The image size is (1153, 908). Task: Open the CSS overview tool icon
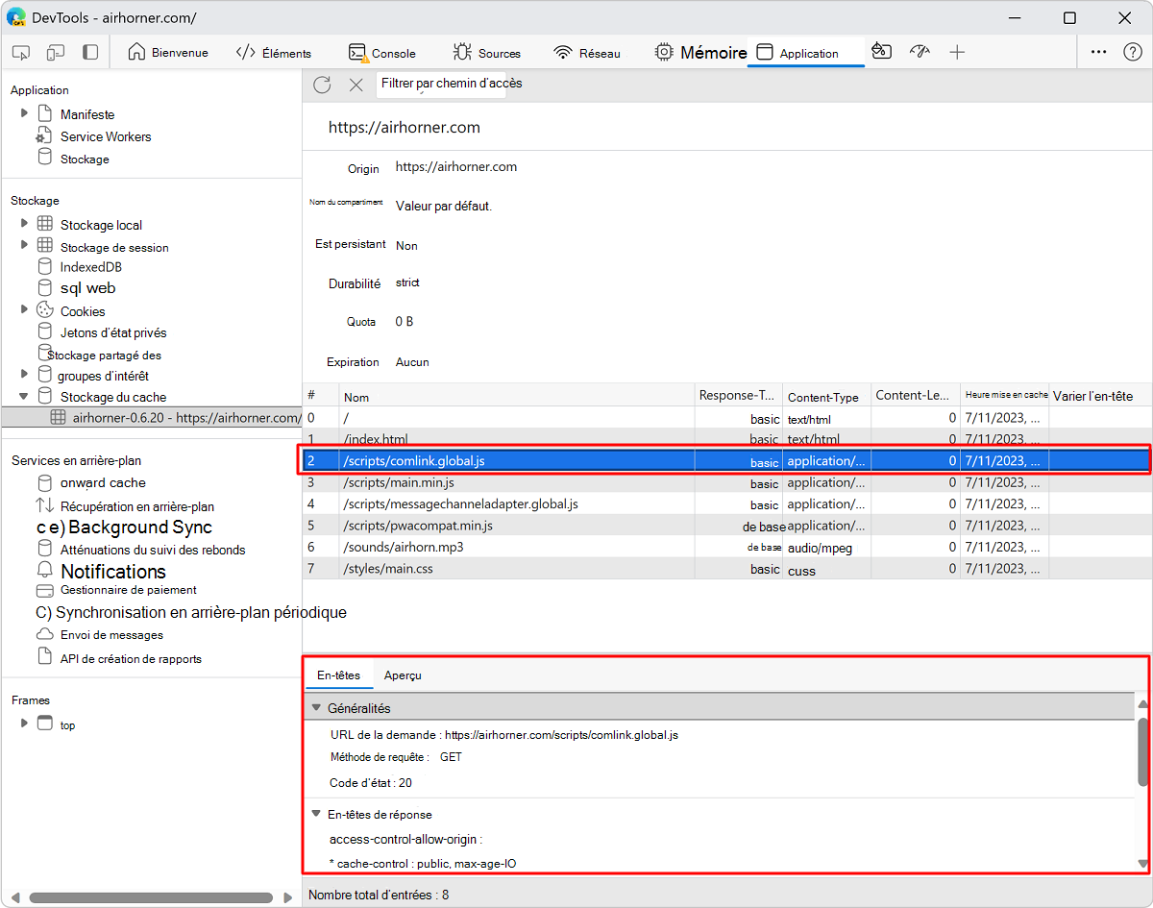(881, 52)
